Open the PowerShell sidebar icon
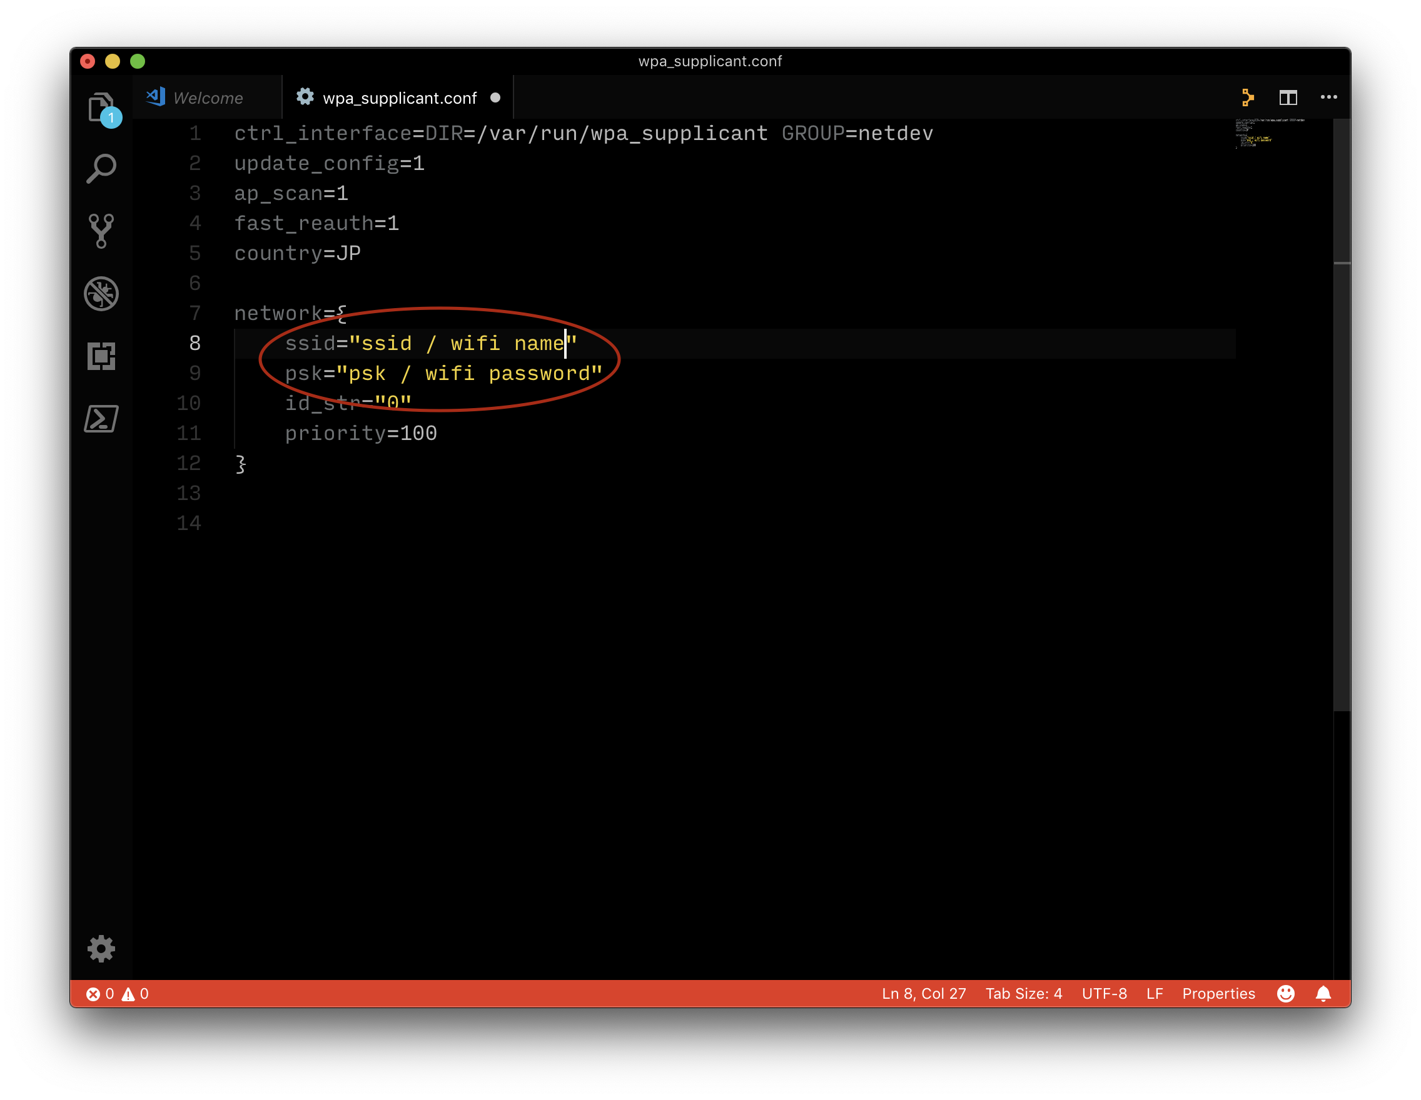Viewport: 1421px width, 1100px height. tap(101, 419)
